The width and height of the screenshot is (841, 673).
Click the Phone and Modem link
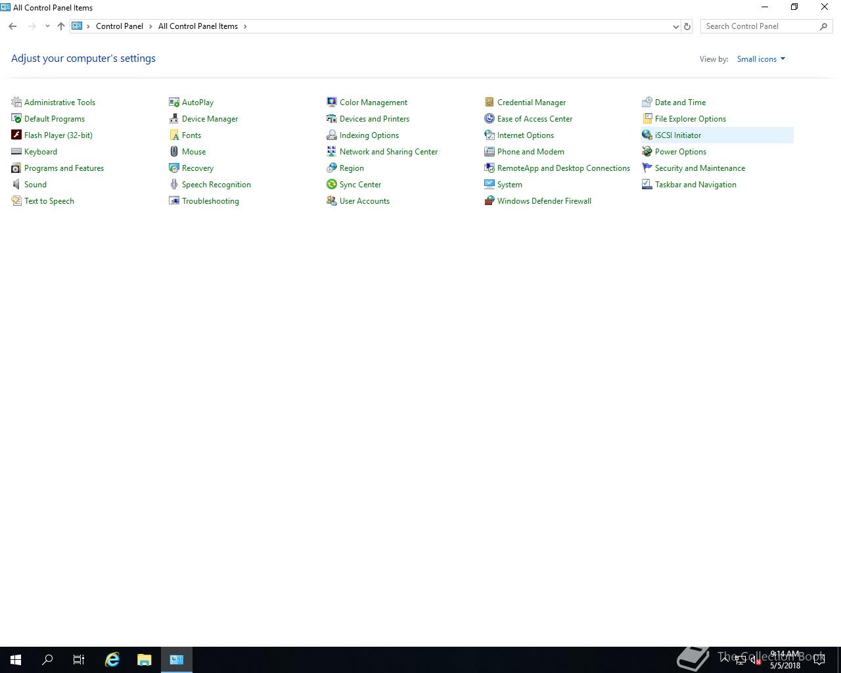530,151
